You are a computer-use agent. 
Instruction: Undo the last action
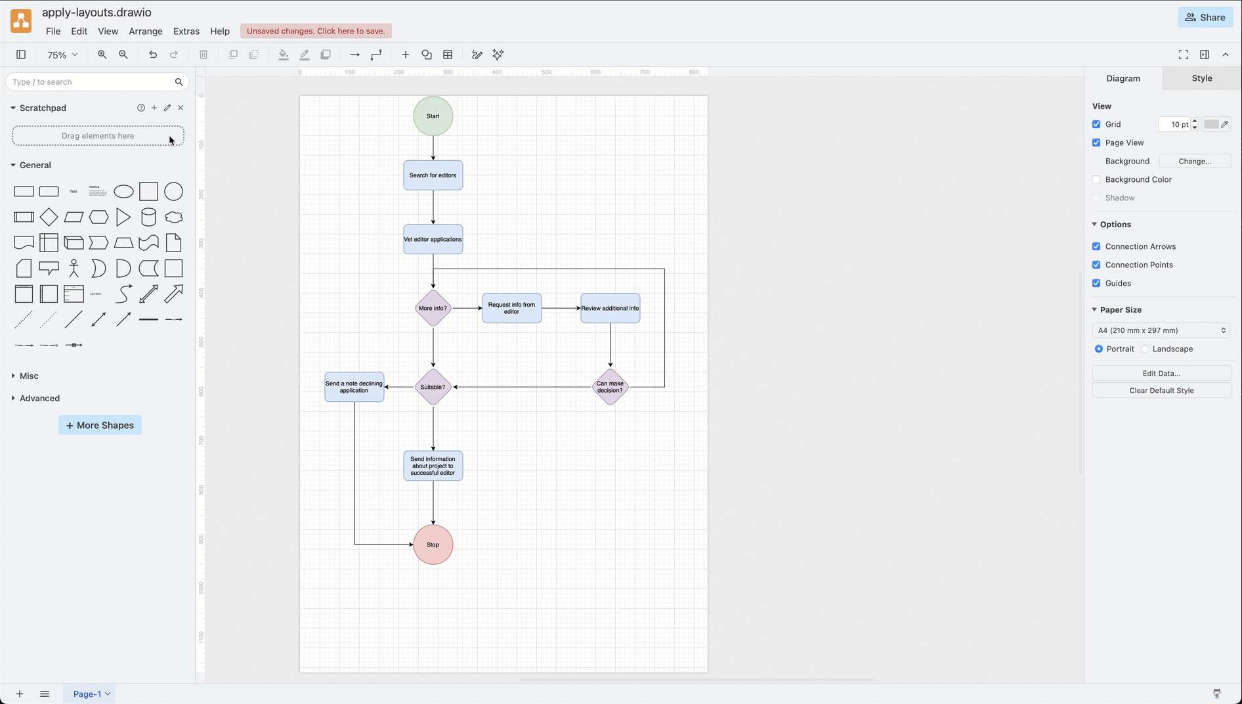point(153,55)
